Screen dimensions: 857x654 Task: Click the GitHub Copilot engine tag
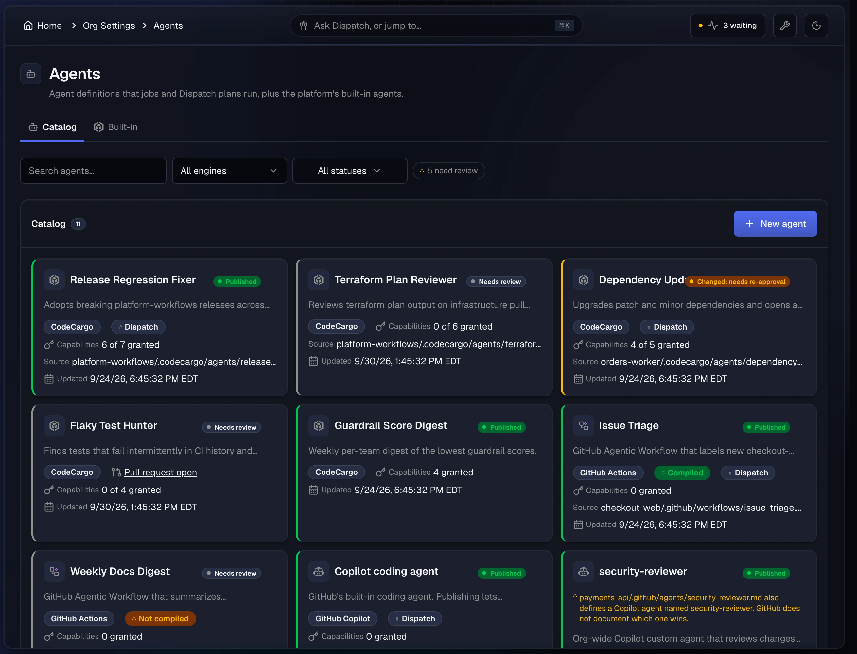tap(343, 619)
